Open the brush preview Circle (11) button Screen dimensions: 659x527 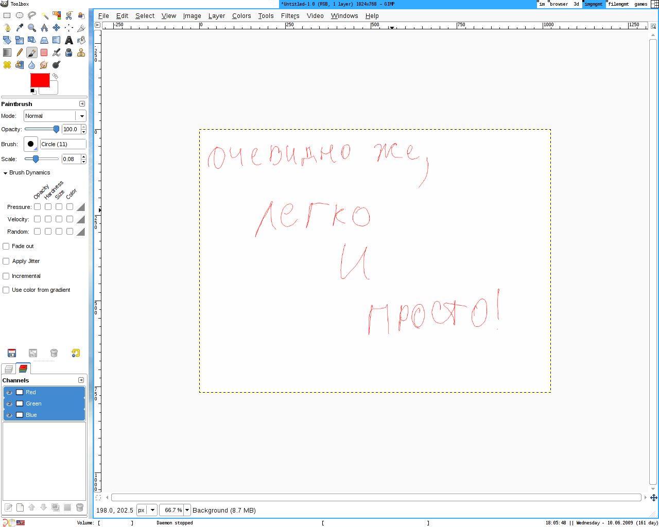click(31, 144)
